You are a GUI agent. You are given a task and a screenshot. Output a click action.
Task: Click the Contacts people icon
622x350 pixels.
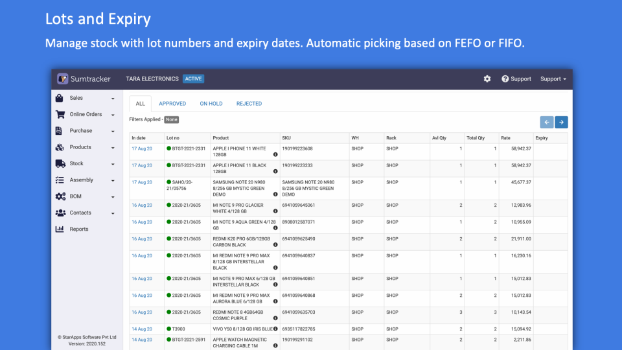click(x=61, y=213)
